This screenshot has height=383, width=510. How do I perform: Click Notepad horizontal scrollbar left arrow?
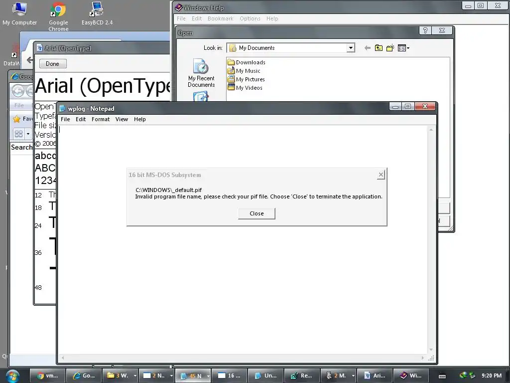point(63,358)
